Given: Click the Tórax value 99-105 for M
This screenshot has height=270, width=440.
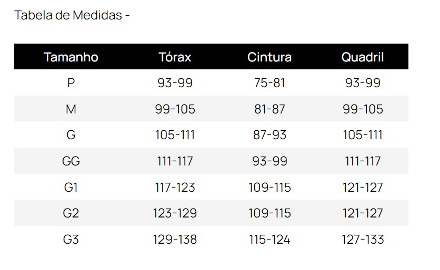Looking at the screenshot, I should click(175, 109).
